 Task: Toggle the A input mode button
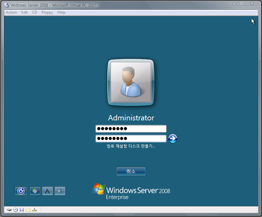(x=48, y=191)
